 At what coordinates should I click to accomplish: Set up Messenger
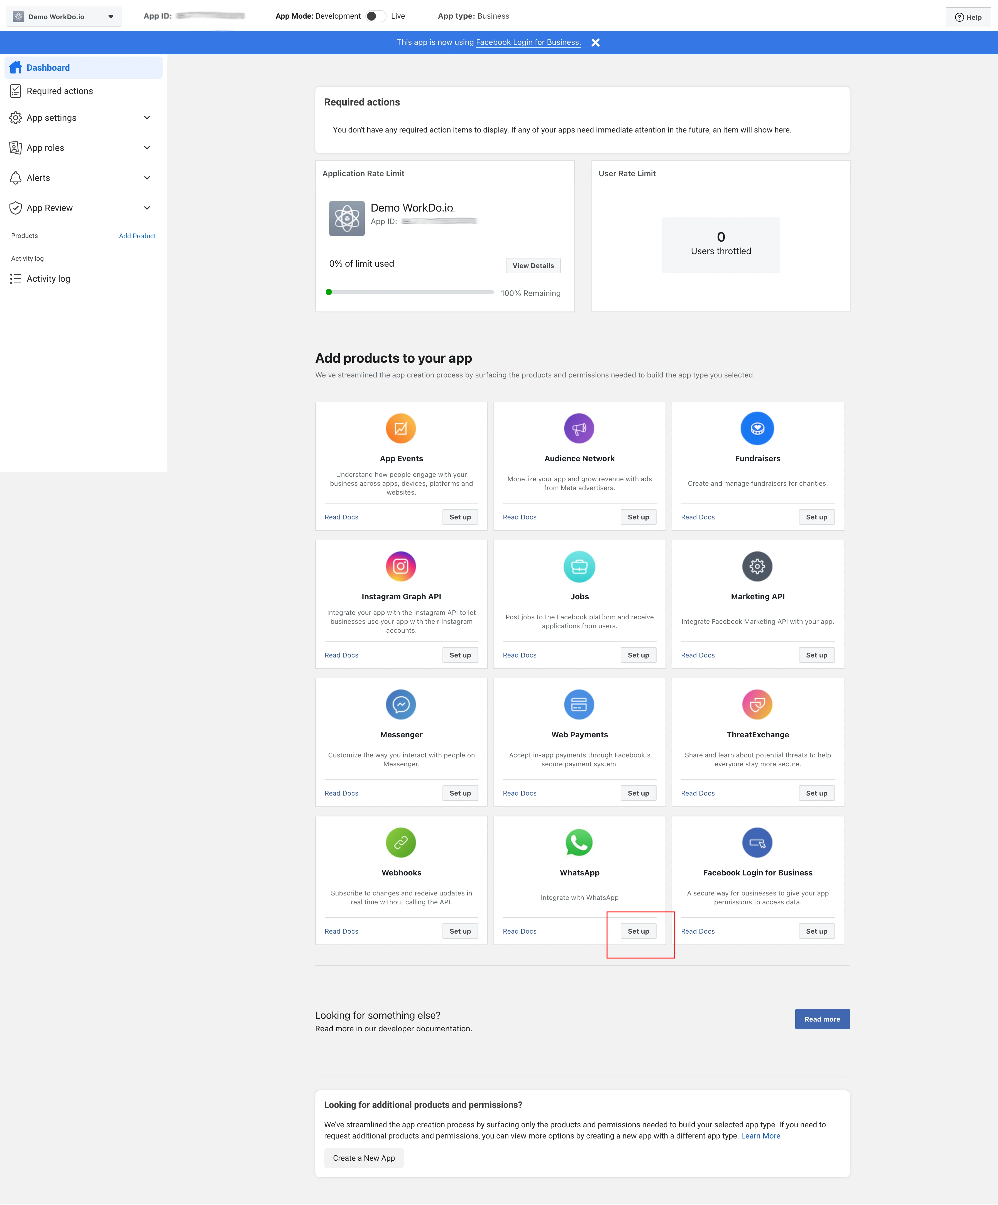point(460,793)
